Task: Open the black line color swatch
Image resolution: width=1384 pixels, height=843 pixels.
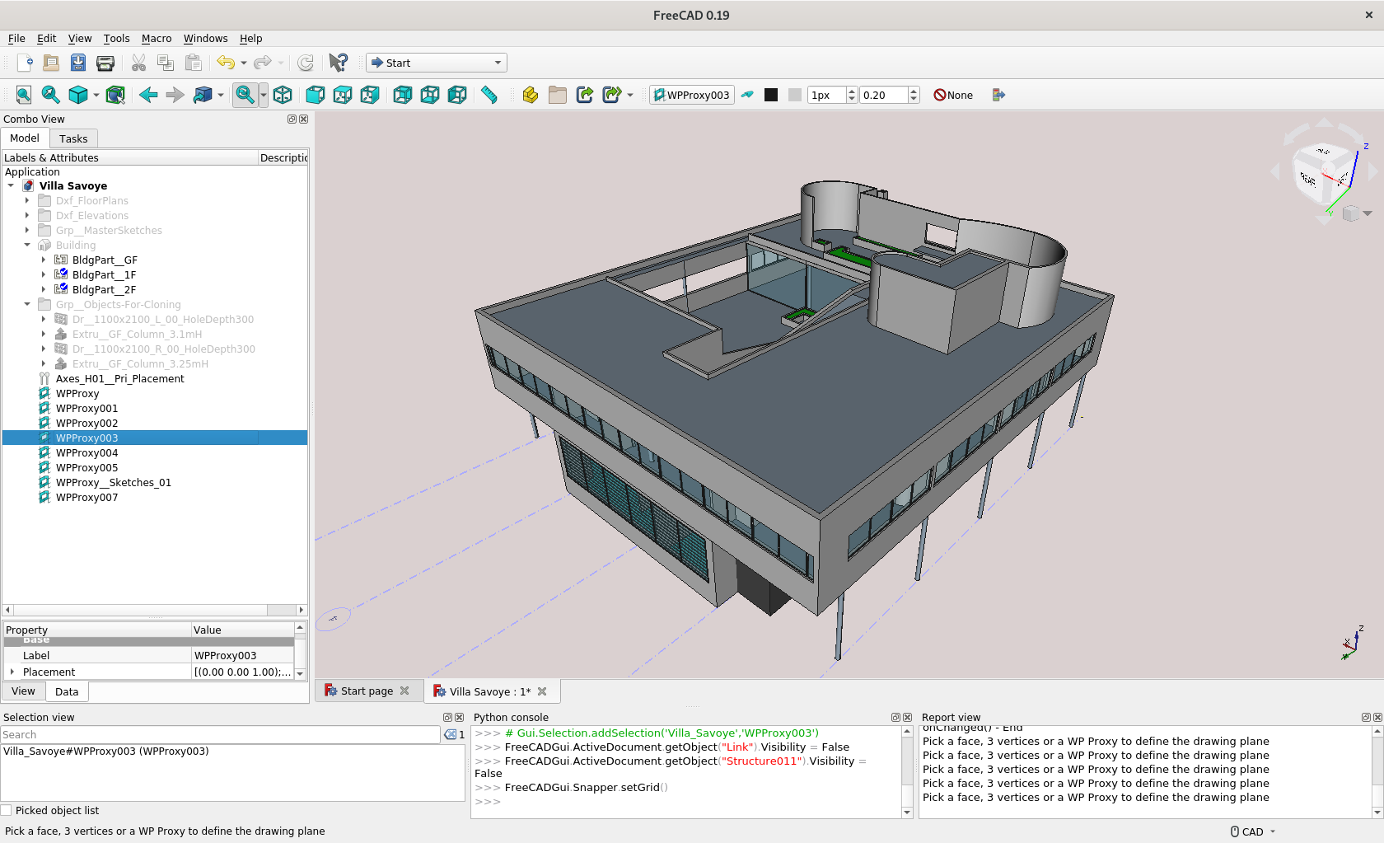Action: [771, 95]
